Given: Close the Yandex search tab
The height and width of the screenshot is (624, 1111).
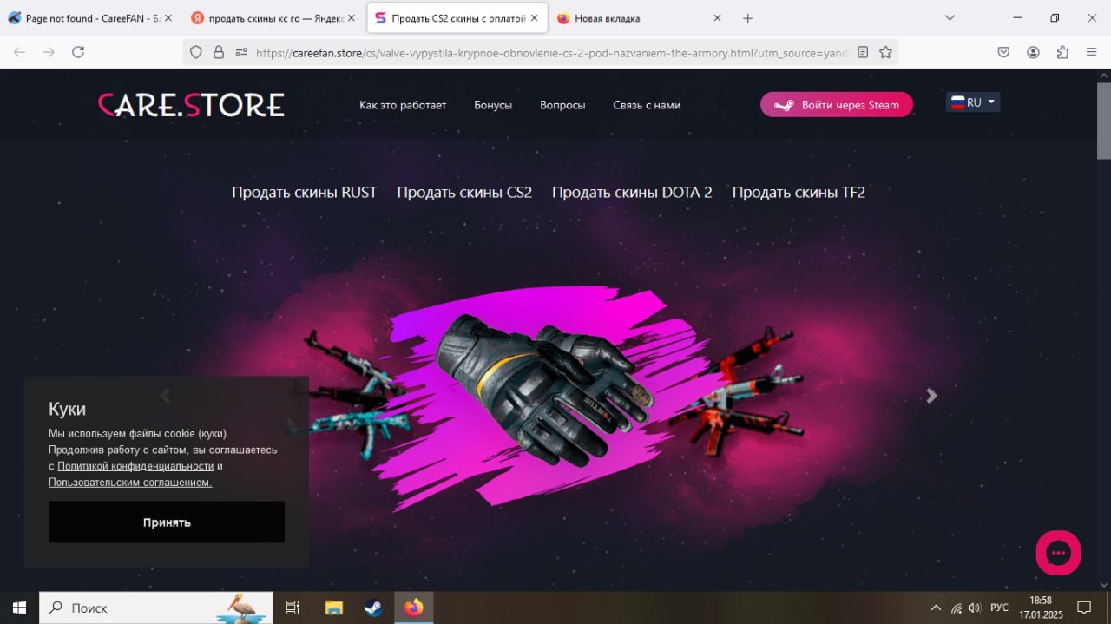Looking at the screenshot, I should 351,18.
